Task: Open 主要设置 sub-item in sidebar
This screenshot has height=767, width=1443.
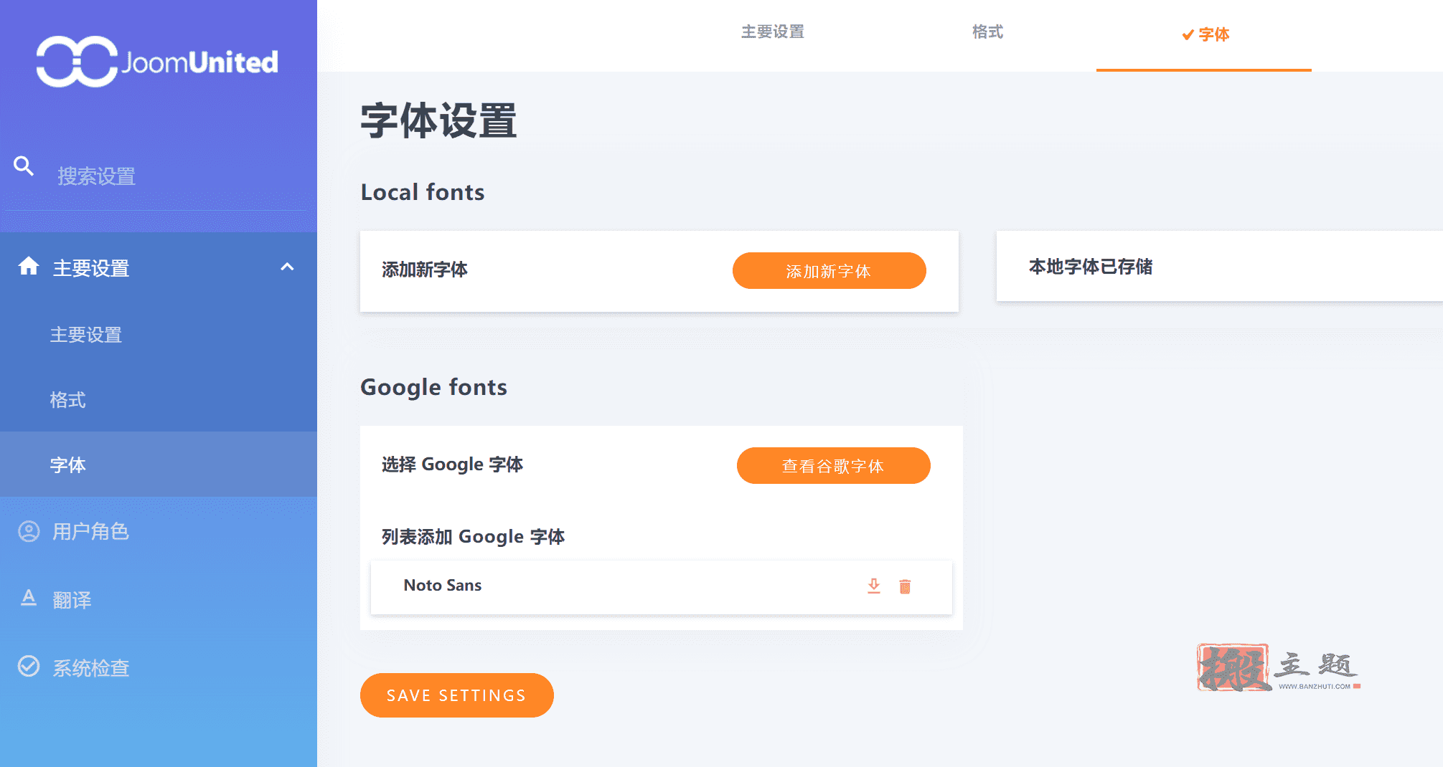Action: click(x=159, y=335)
